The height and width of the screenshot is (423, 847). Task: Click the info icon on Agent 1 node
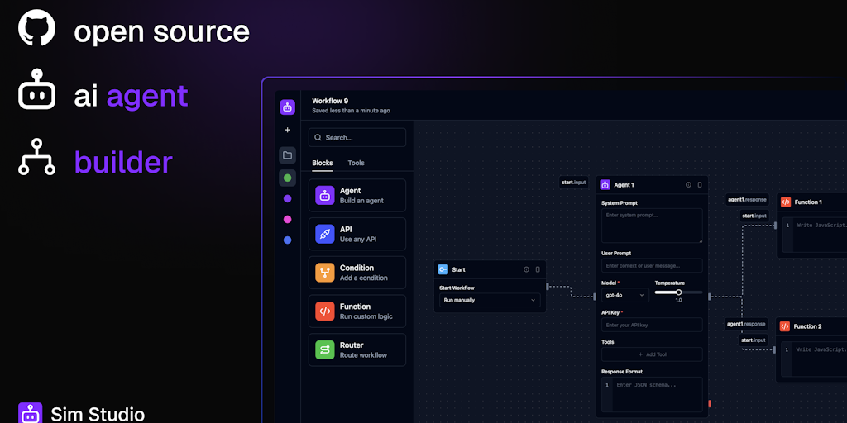pyautogui.click(x=688, y=184)
